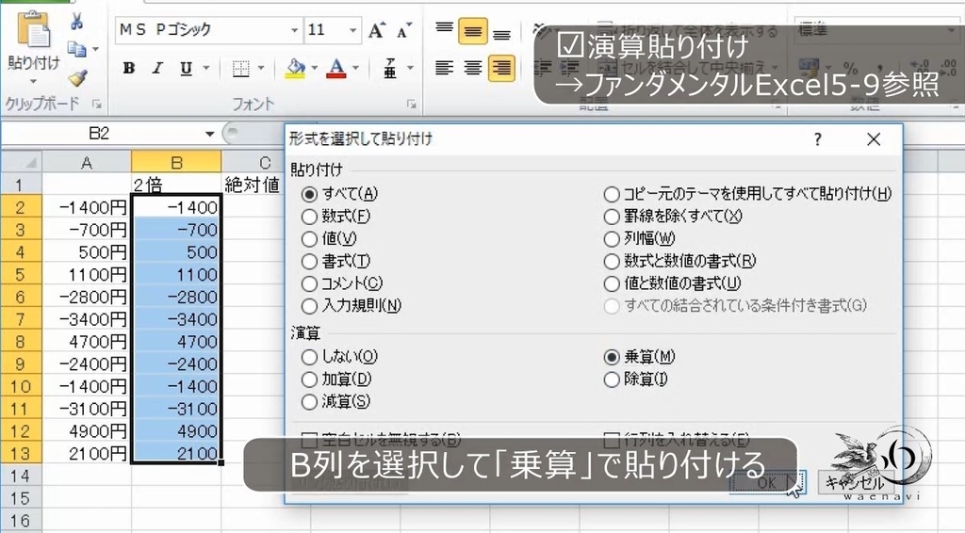
Task: Click the phonetic guide icon
Action: (390, 68)
